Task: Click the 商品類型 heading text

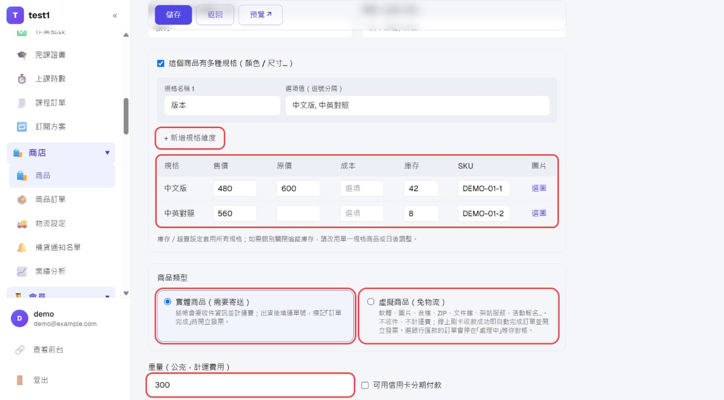Action: coord(172,278)
